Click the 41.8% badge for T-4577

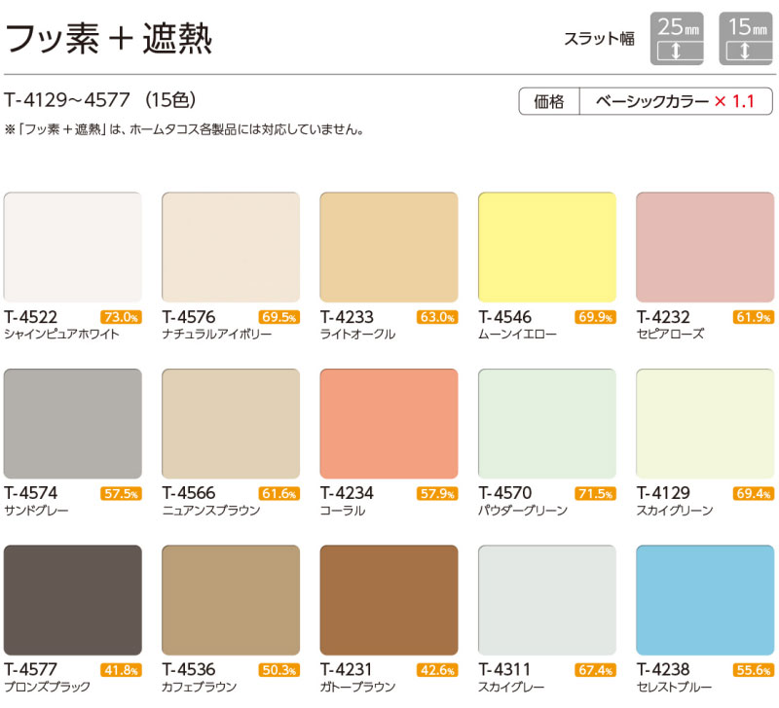pos(121,669)
